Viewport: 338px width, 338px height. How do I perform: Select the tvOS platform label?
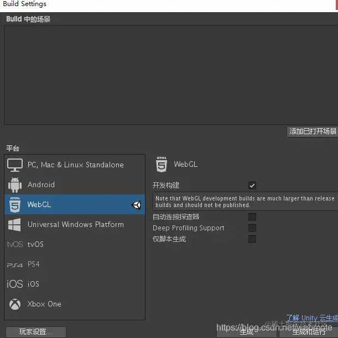35,244
